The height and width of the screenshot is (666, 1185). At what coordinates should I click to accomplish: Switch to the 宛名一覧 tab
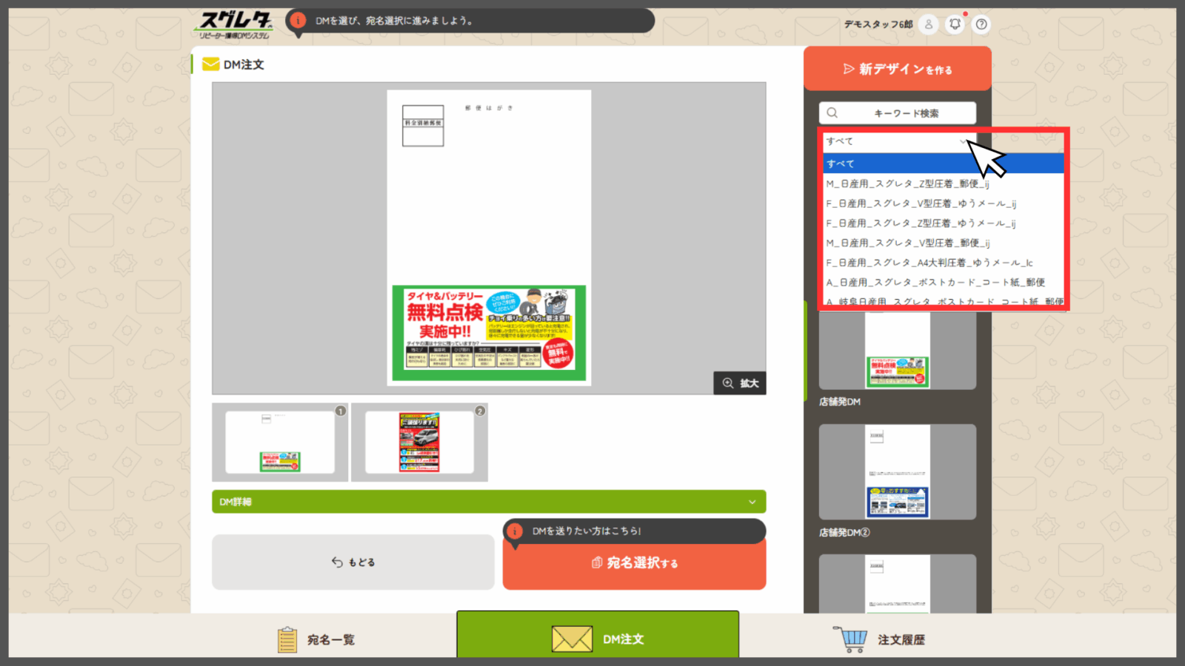click(316, 639)
